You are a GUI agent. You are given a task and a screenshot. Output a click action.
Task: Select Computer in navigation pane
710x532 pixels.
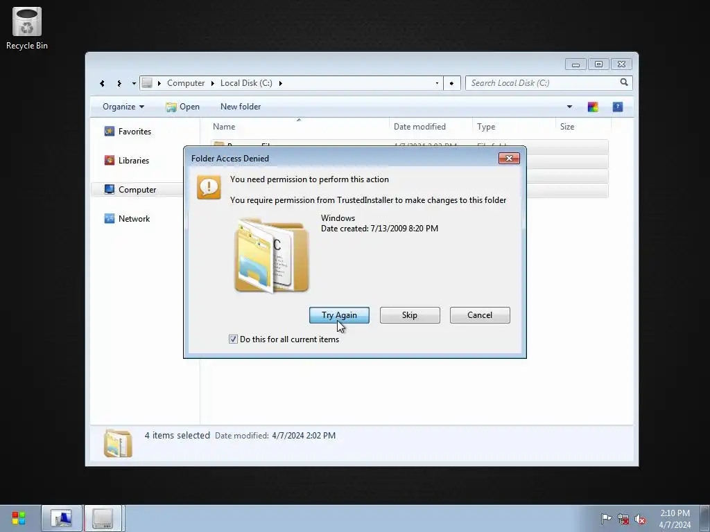[x=137, y=190]
